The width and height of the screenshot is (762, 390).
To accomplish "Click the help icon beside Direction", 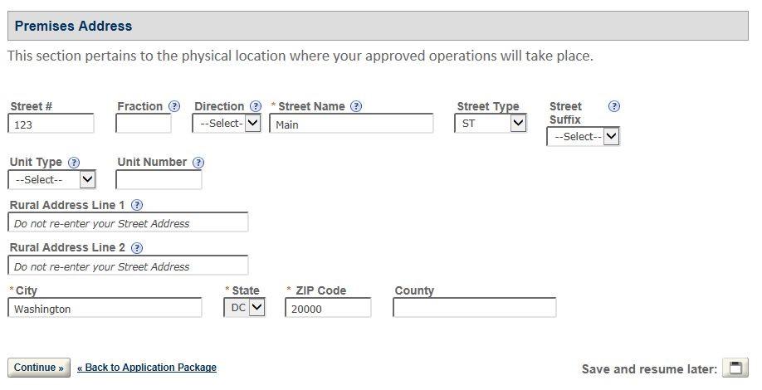I will point(256,106).
